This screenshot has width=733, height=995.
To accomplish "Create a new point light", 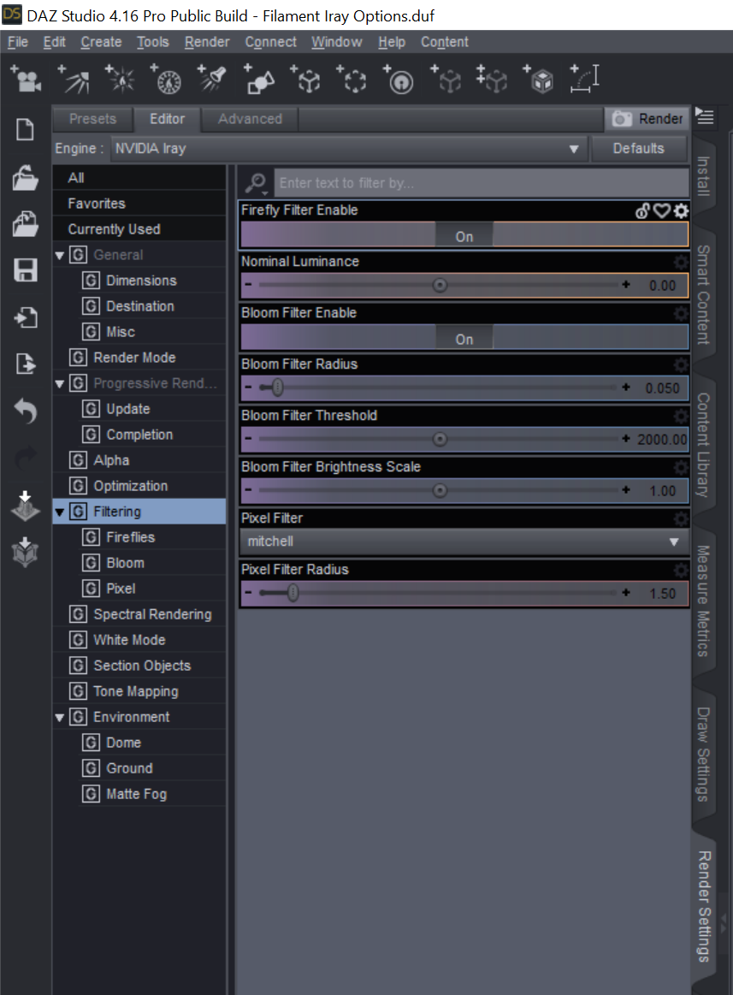I will click(120, 80).
